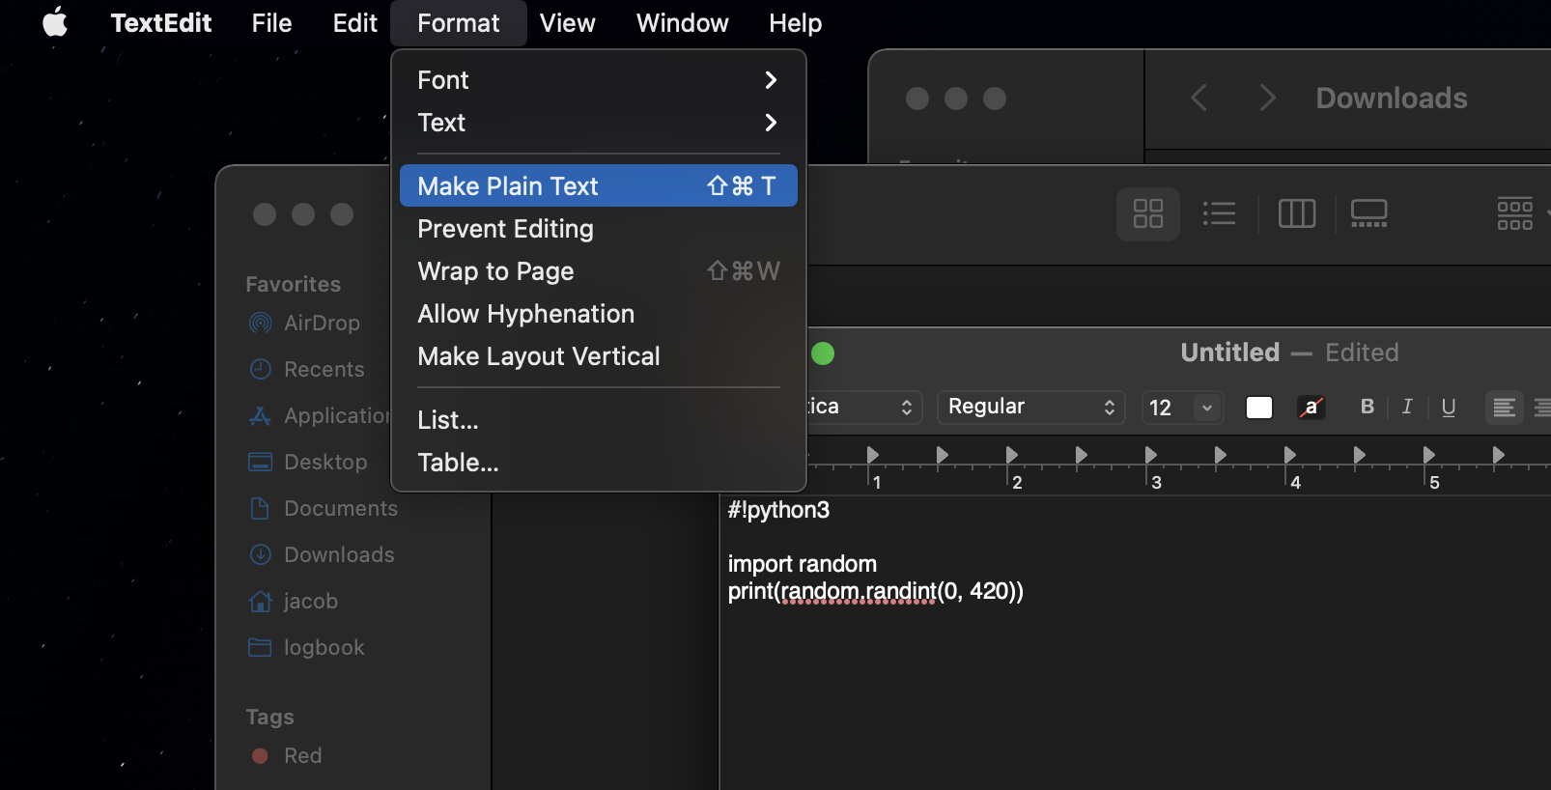
Task: Toggle underline formatting
Action: coord(1448,407)
